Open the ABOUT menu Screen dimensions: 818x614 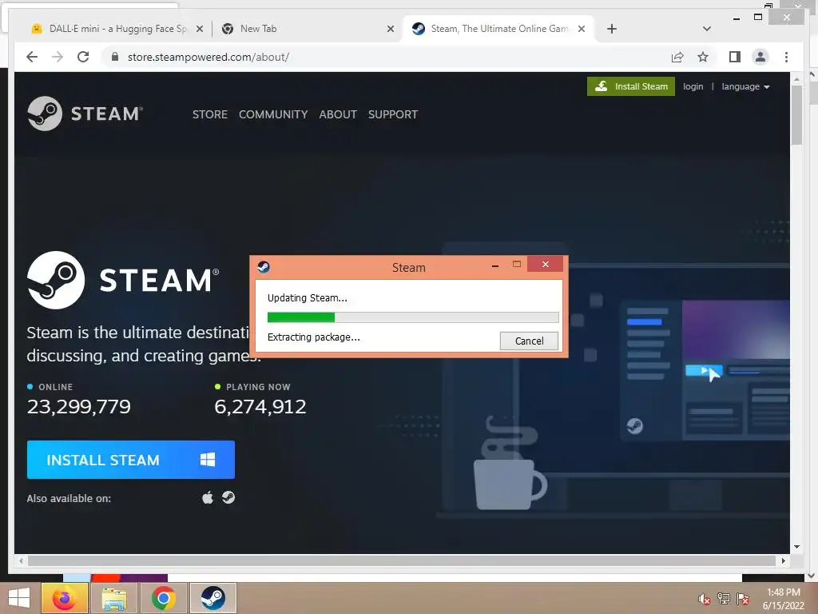[x=338, y=114]
